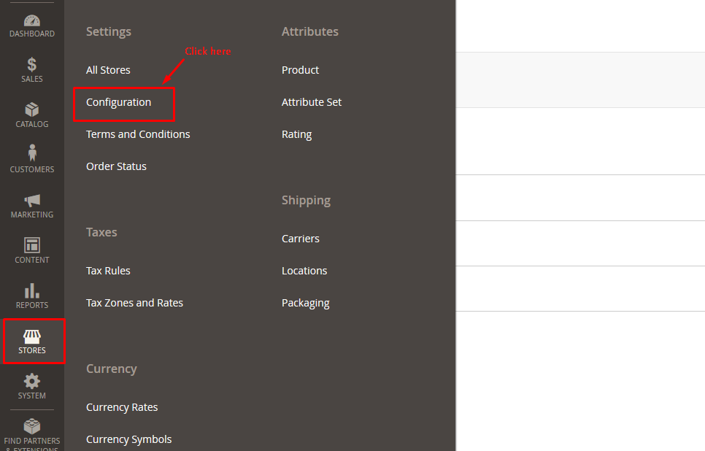Open All Stores menu entry
705x451 pixels.
[x=108, y=70]
